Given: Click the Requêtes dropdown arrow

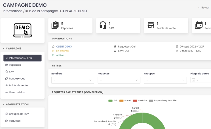Looking at the screenshot, I should point(137,80).
